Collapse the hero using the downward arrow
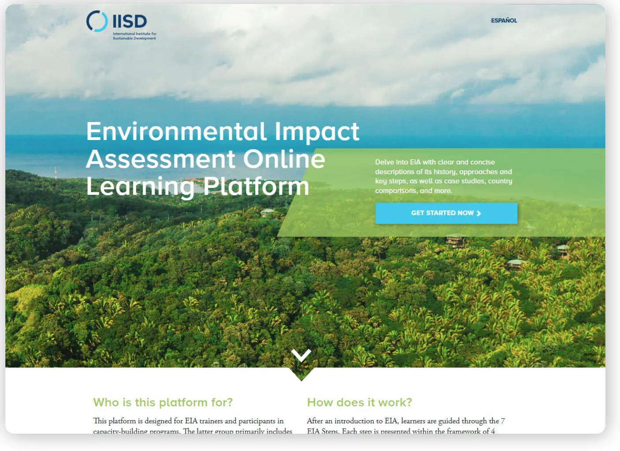 click(301, 356)
